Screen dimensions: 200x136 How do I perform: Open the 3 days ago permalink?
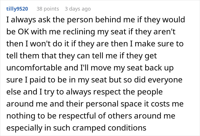point(78,9)
